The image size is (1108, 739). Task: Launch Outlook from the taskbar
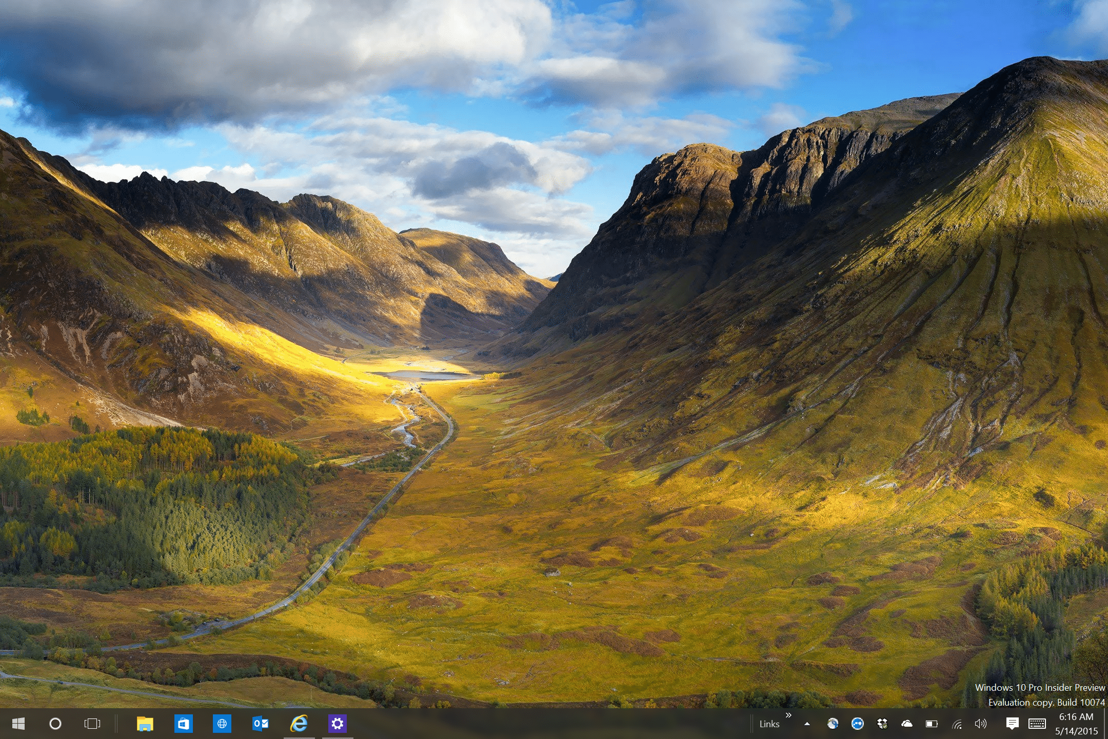click(x=261, y=724)
